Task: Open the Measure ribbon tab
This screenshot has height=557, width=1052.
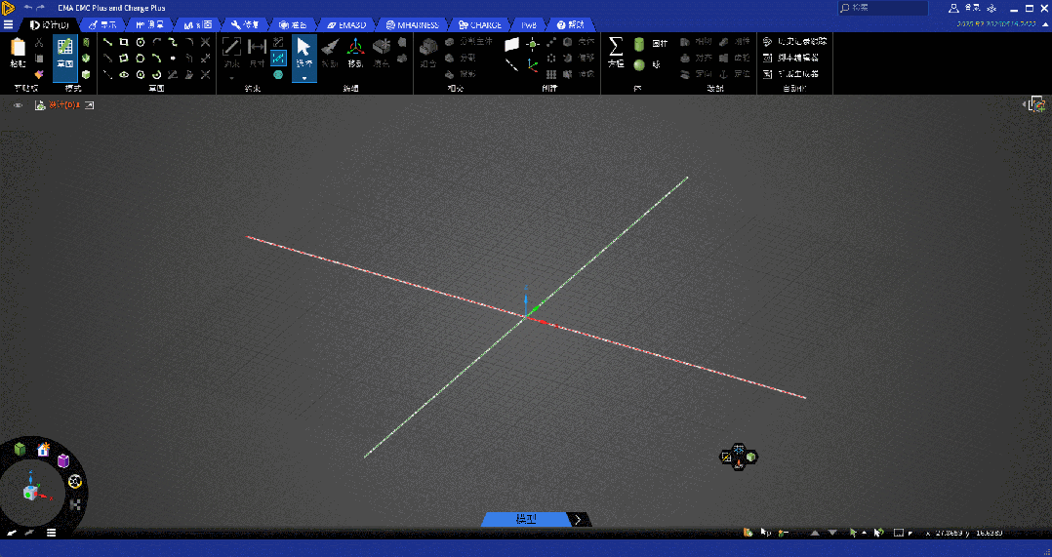Action: 149,24
